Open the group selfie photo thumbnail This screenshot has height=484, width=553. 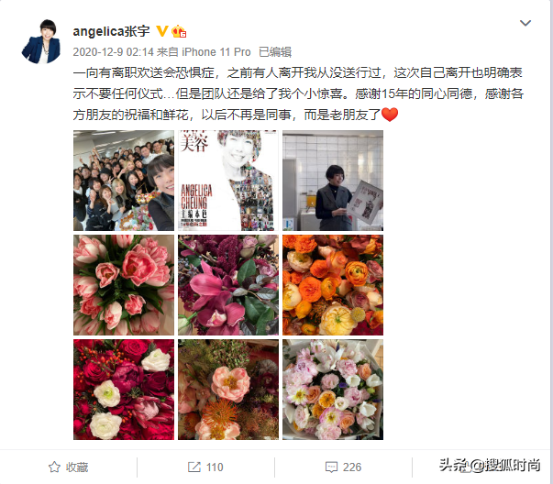coord(124,181)
